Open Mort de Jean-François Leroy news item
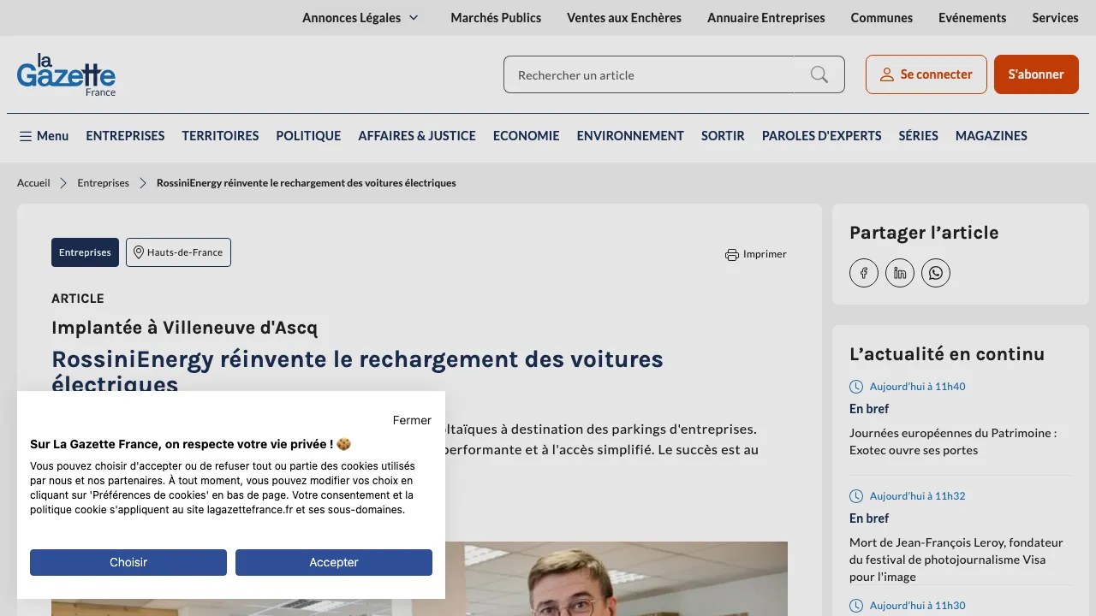This screenshot has height=616, width=1096. click(956, 560)
